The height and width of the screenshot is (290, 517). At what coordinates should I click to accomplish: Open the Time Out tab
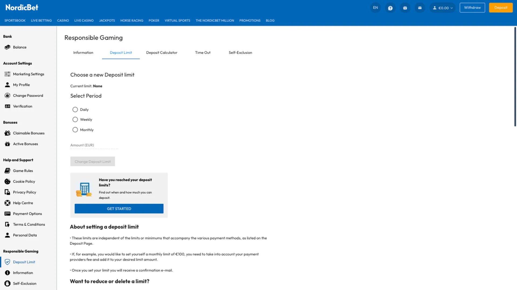(x=202, y=53)
